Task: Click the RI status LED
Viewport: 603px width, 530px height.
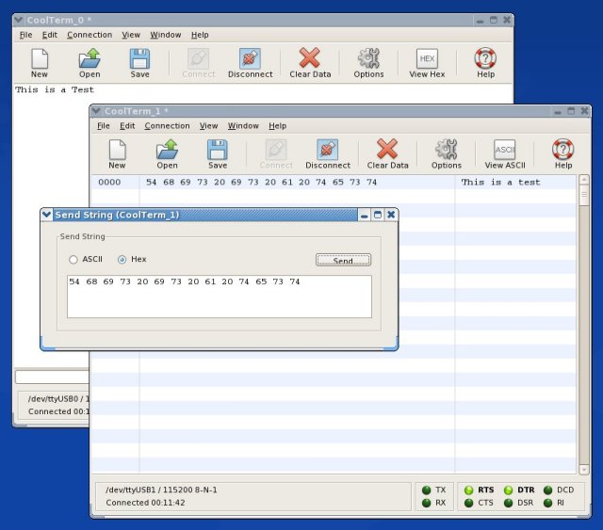Action: pyautogui.click(x=548, y=503)
